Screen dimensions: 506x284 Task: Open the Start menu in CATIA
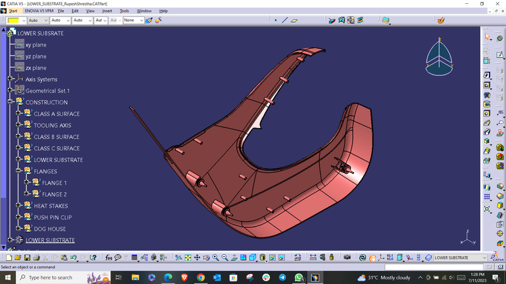pos(13,11)
